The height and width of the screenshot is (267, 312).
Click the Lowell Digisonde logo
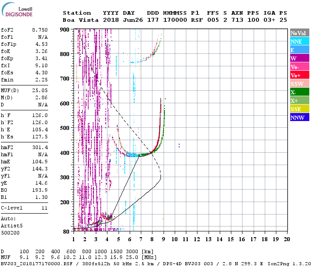[x=17, y=9]
